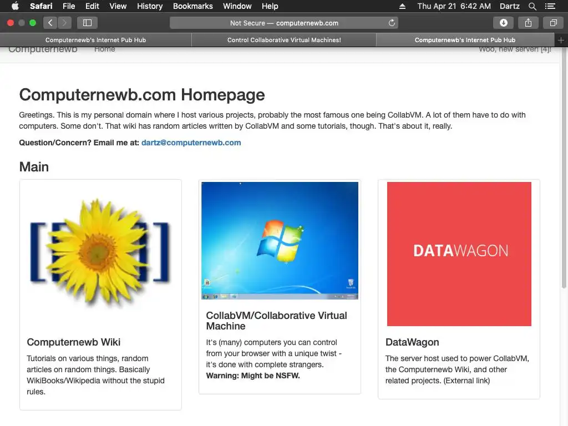The image size is (568, 426).
Task: Click the Computernewb brand link in navbar
Action: 43,49
